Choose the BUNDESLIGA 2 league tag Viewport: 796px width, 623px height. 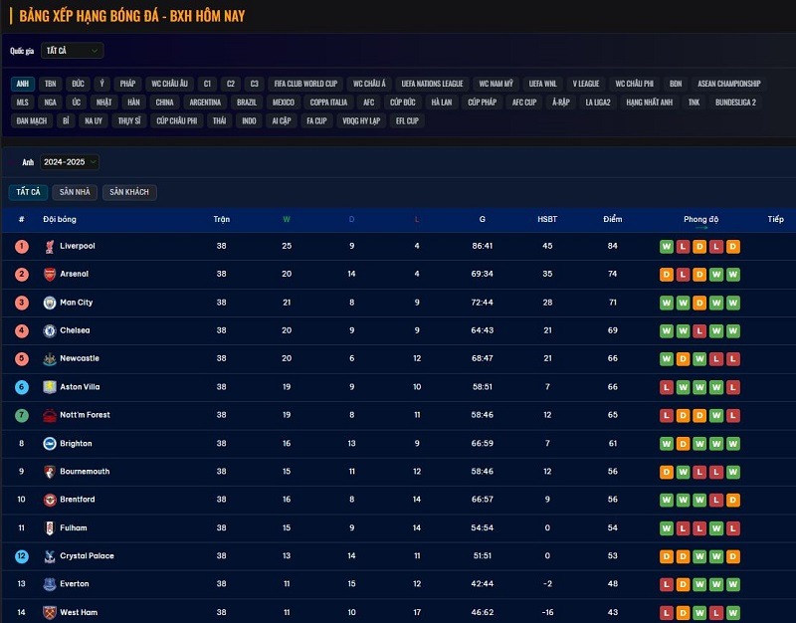(x=735, y=103)
